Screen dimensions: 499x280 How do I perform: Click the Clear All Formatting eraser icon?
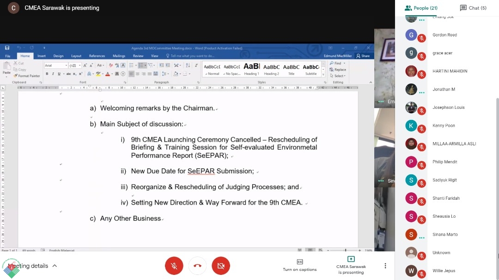(111, 65)
